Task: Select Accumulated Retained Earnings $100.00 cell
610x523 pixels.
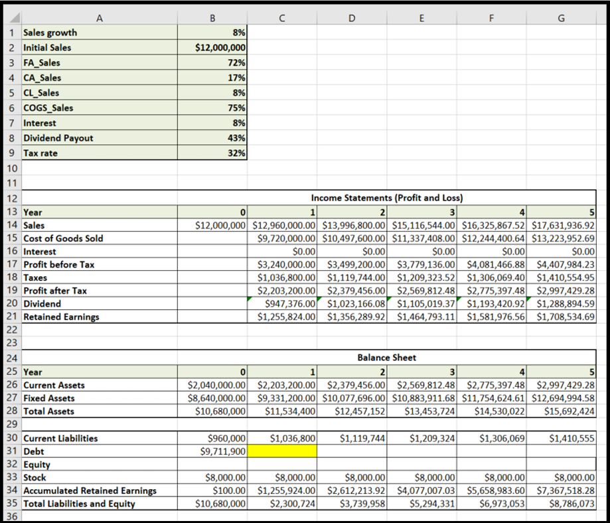Action: (212, 490)
